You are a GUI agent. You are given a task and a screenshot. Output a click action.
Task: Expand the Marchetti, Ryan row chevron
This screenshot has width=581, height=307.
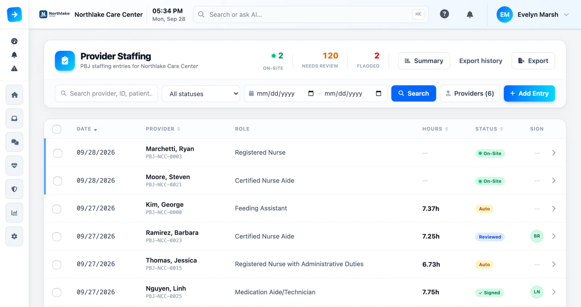click(x=554, y=153)
